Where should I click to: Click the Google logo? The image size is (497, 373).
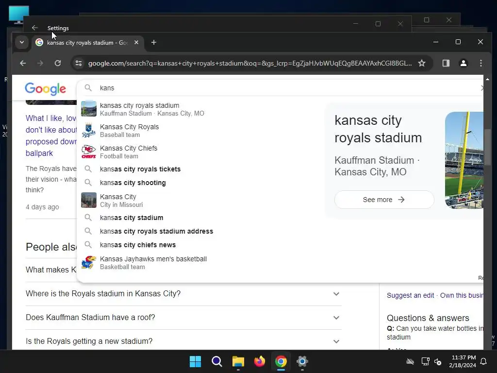click(x=45, y=89)
